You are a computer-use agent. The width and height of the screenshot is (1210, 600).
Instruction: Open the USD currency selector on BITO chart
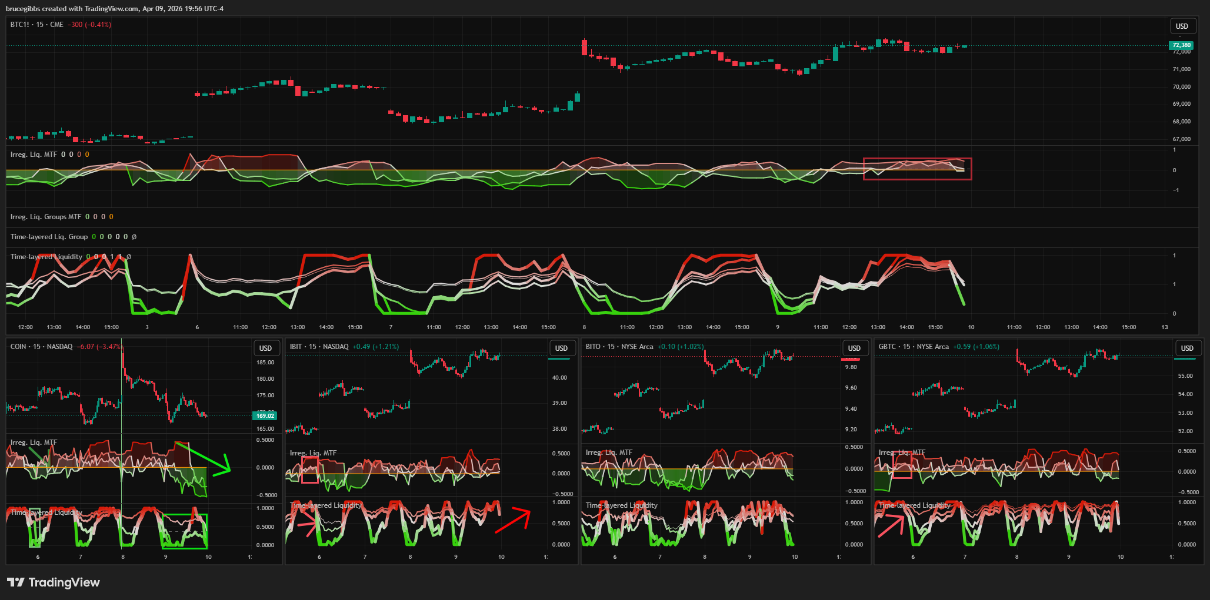854,348
